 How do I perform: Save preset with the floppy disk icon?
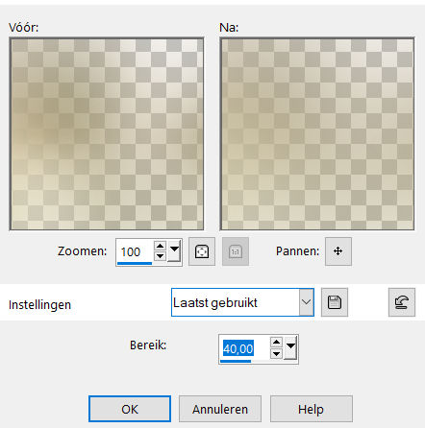[335, 302]
